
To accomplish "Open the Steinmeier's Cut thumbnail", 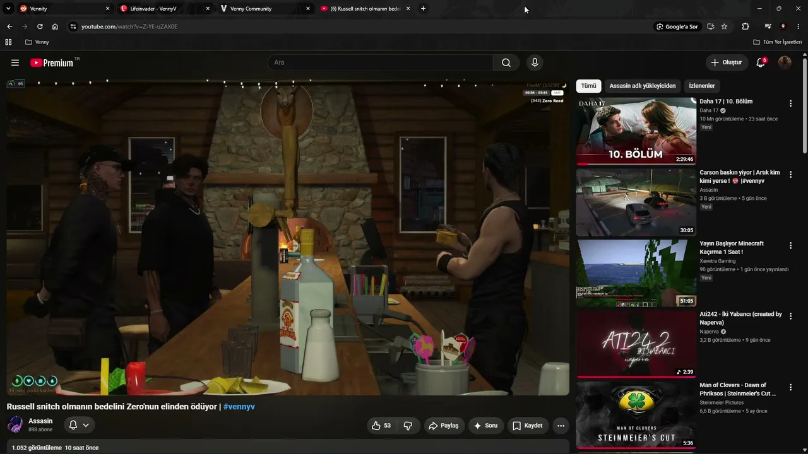I will [x=636, y=415].
